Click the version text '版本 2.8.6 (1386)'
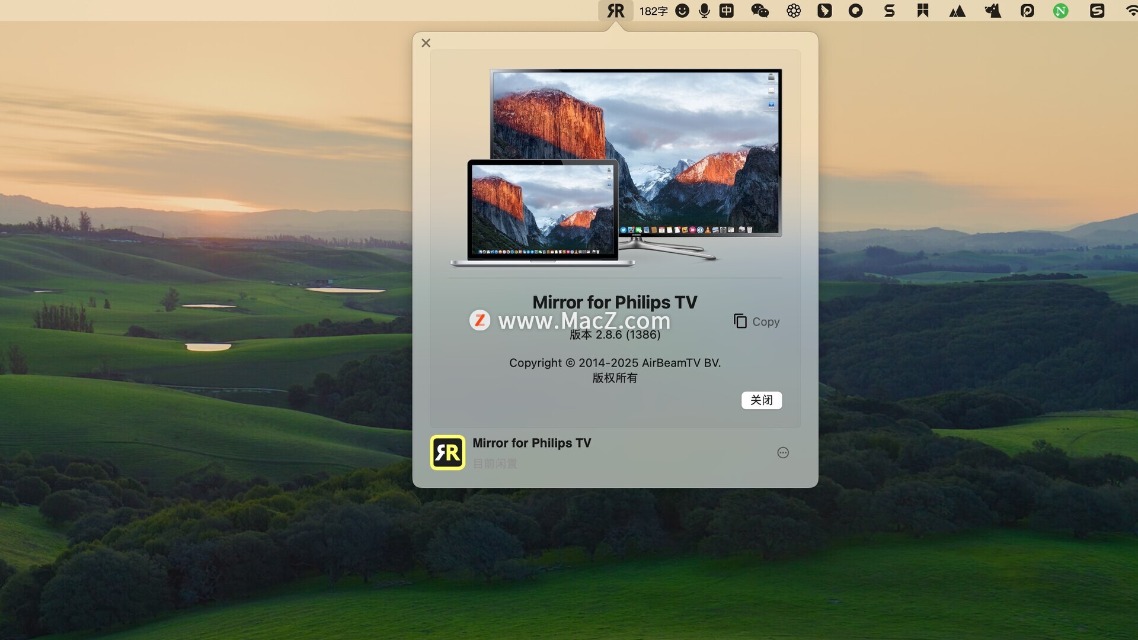This screenshot has height=640, width=1138. coord(615,335)
